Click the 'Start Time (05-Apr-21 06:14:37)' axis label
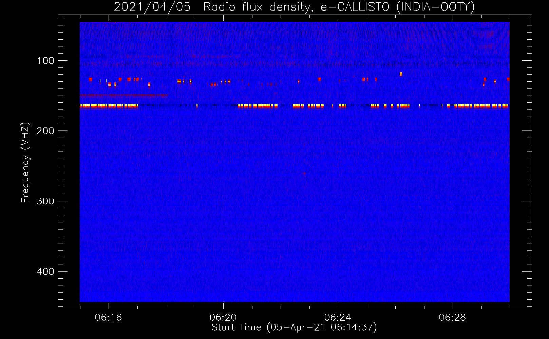The image size is (549, 339). [x=294, y=327]
